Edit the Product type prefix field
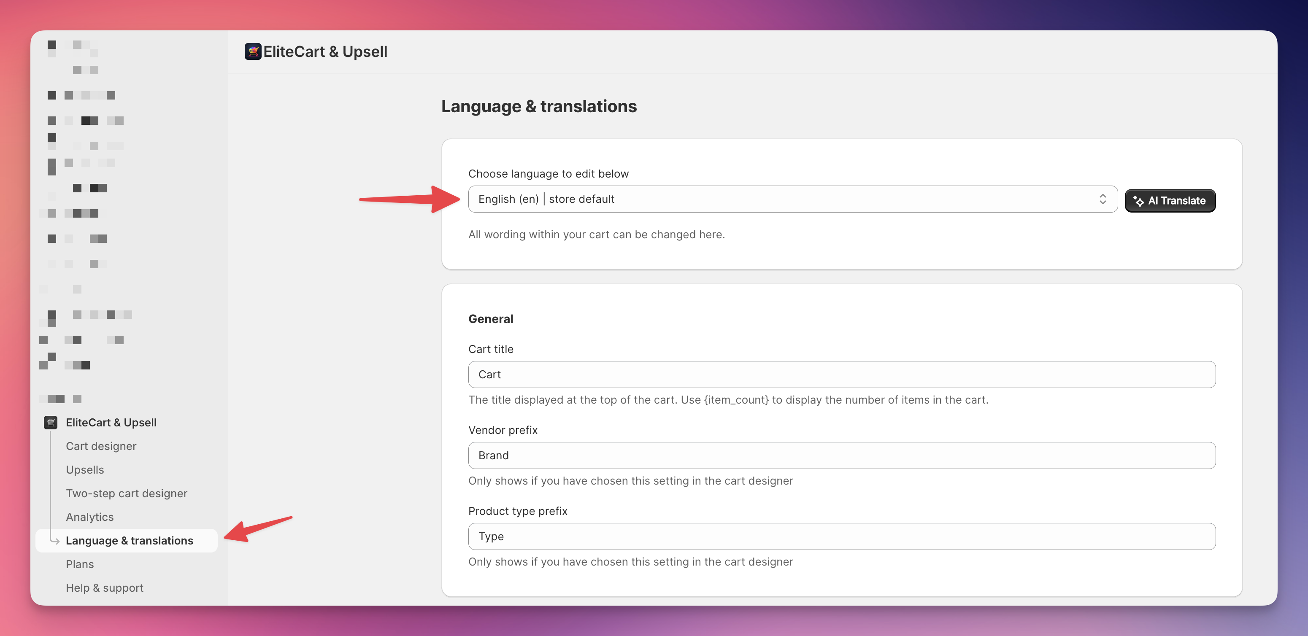 841,536
